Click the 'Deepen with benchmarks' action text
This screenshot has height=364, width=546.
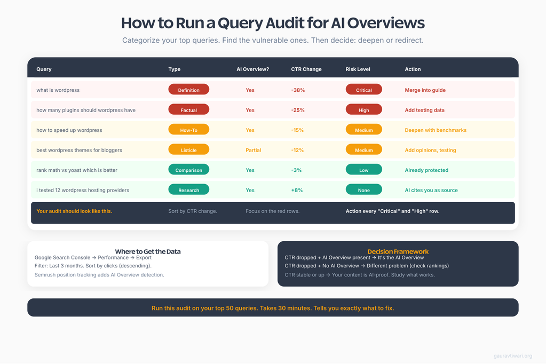point(436,130)
